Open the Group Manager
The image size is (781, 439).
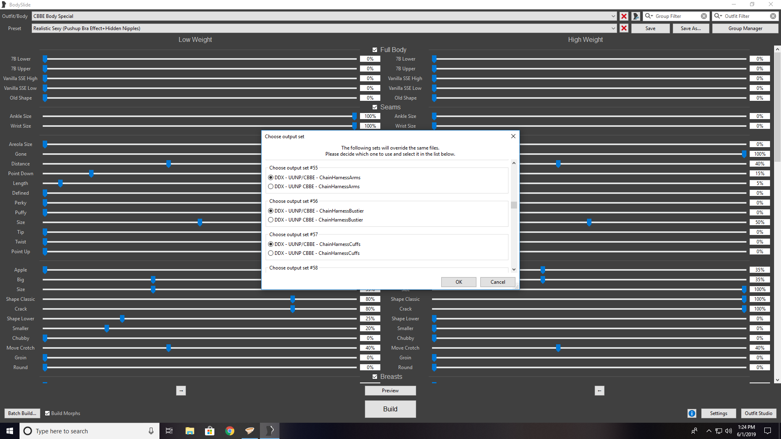coord(745,28)
